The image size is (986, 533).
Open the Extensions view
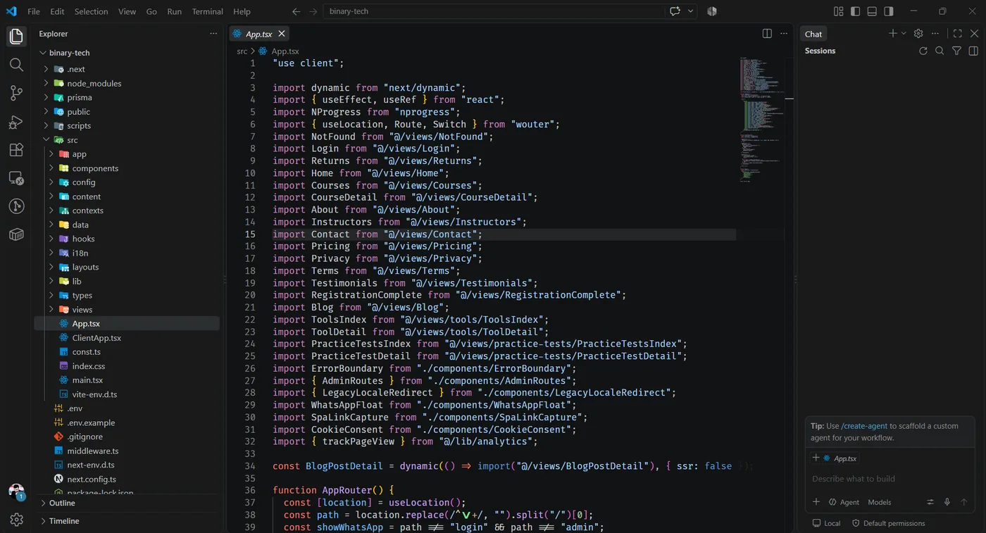[x=16, y=150]
